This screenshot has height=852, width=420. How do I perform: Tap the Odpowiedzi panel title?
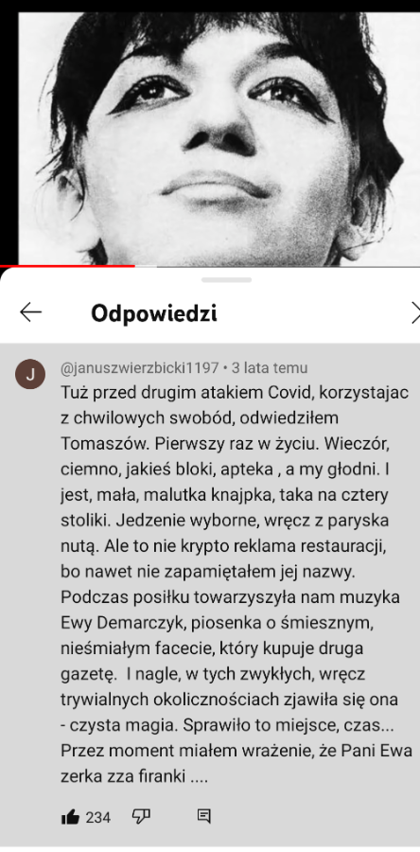click(154, 313)
